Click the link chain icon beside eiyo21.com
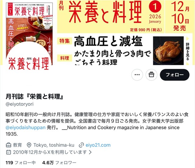Image resolution: width=195 pixels, height=168 pixels. coord(81,145)
